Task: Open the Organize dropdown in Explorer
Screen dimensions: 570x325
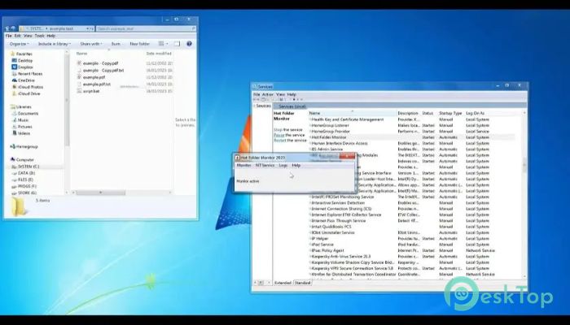Action: click(20, 44)
